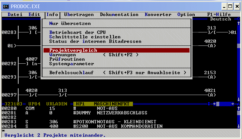Open the Dokumentation menu
Image resolution: width=242 pixels, height=139 pixels.
pyautogui.click(x=119, y=15)
